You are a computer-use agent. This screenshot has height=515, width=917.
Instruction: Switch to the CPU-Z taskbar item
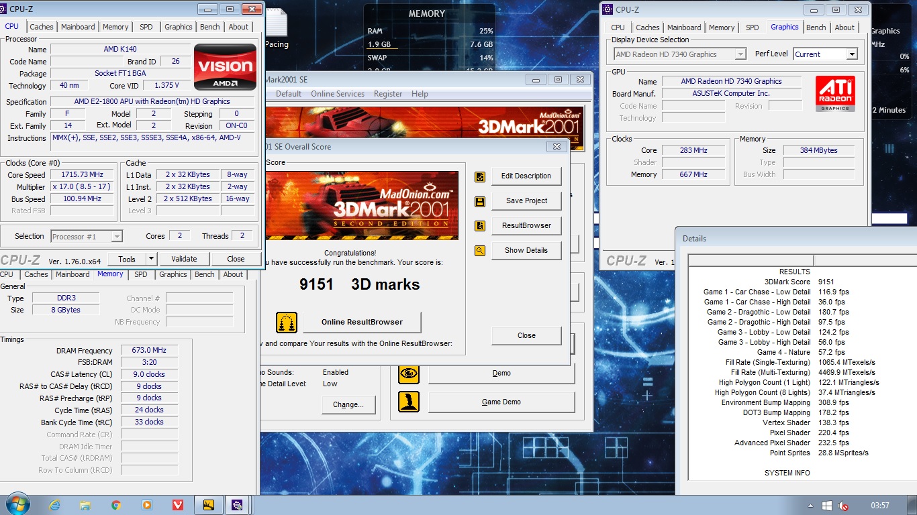[237, 505]
